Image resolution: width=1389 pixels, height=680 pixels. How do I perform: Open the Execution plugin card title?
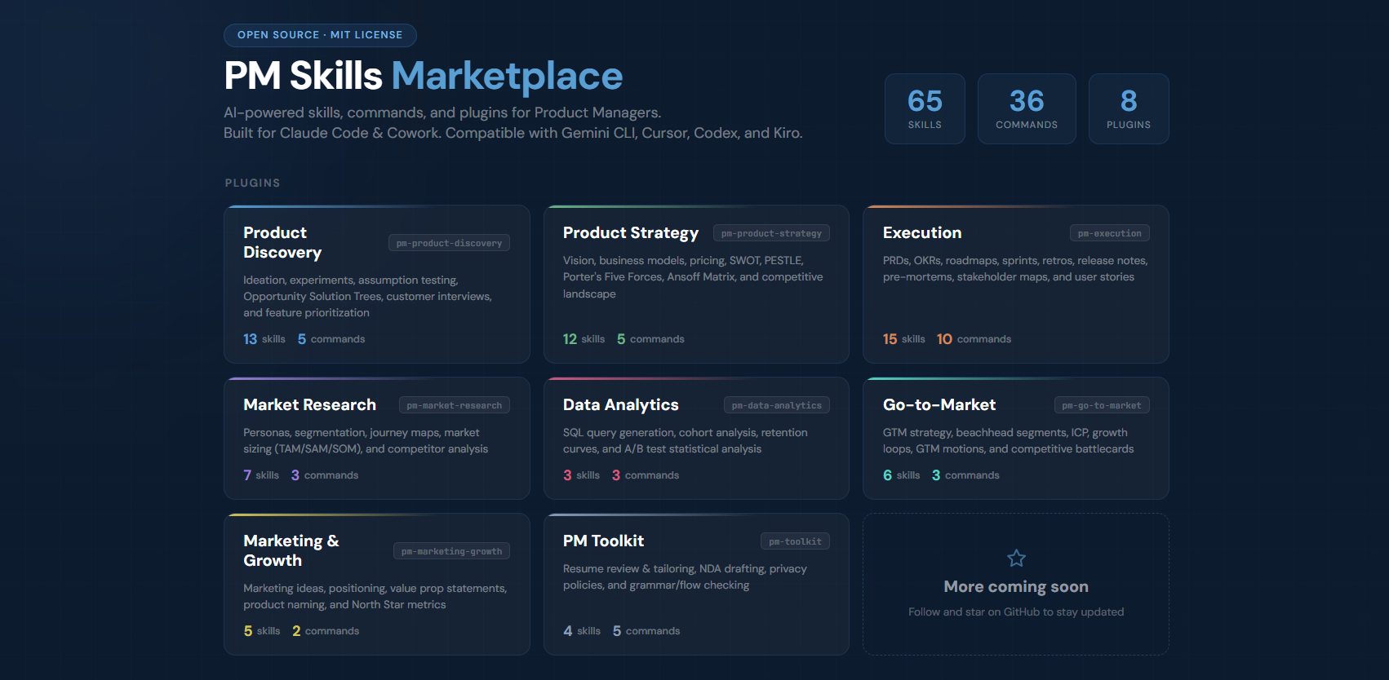[922, 233]
